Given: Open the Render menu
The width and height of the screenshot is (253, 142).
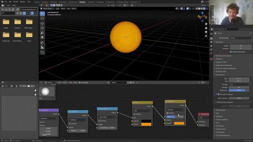Looking at the screenshot, I should pyautogui.click(x=16, y=2).
